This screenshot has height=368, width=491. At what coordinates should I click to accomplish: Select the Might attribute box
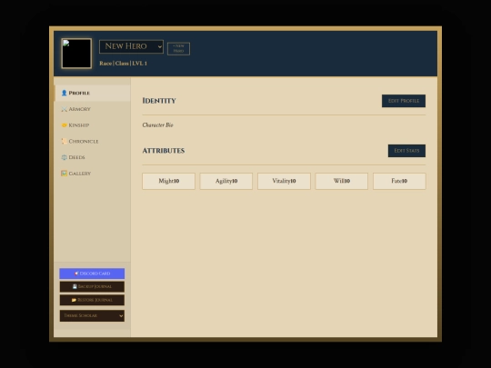pos(168,181)
